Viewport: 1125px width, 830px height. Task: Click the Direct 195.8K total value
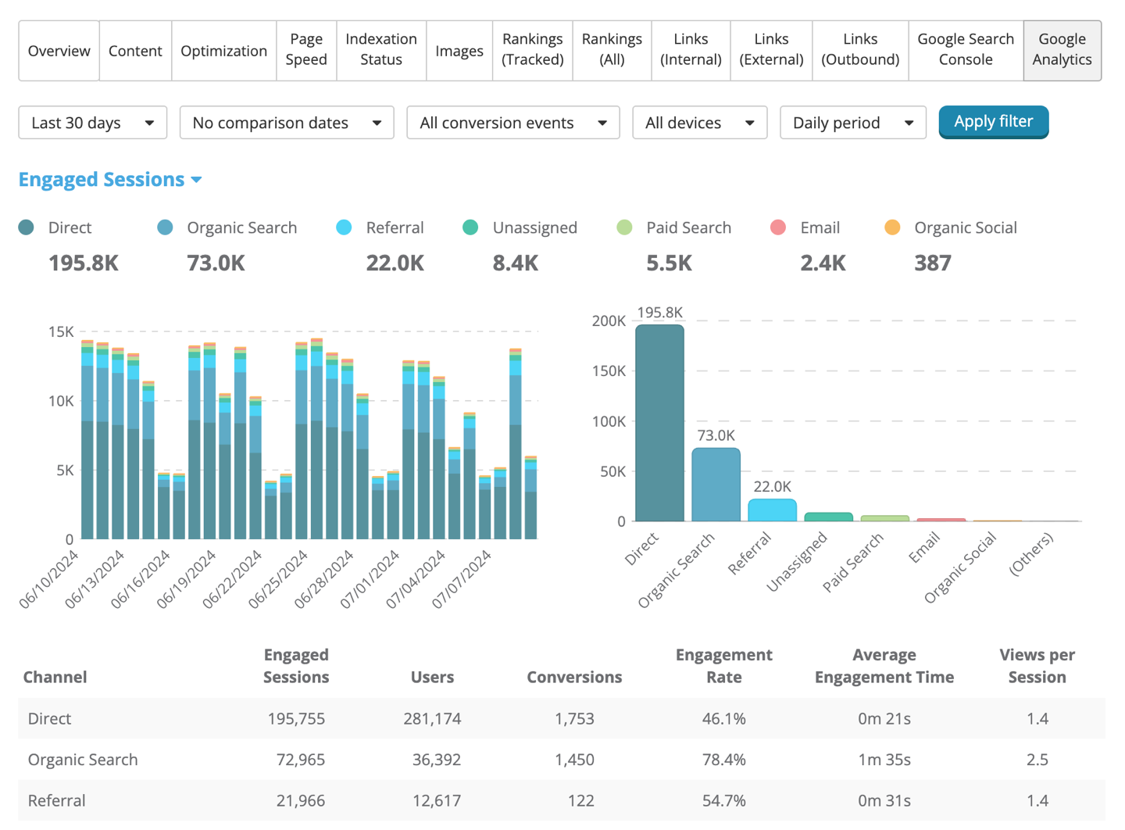pyautogui.click(x=84, y=263)
